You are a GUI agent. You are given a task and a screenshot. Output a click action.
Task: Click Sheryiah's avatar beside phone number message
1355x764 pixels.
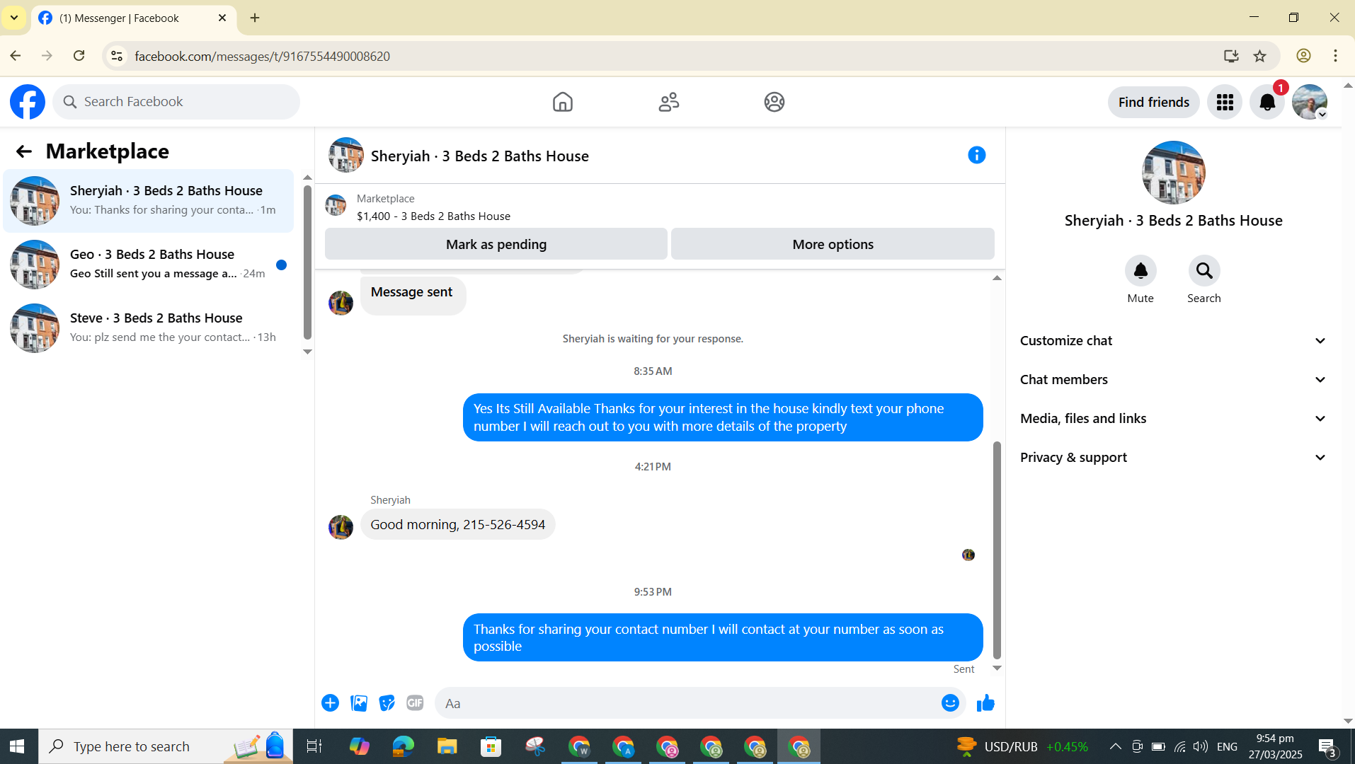click(341, 527)
